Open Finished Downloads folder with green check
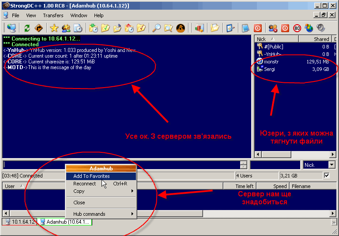This screenshot has width=339, height=236. pos(105,28)
